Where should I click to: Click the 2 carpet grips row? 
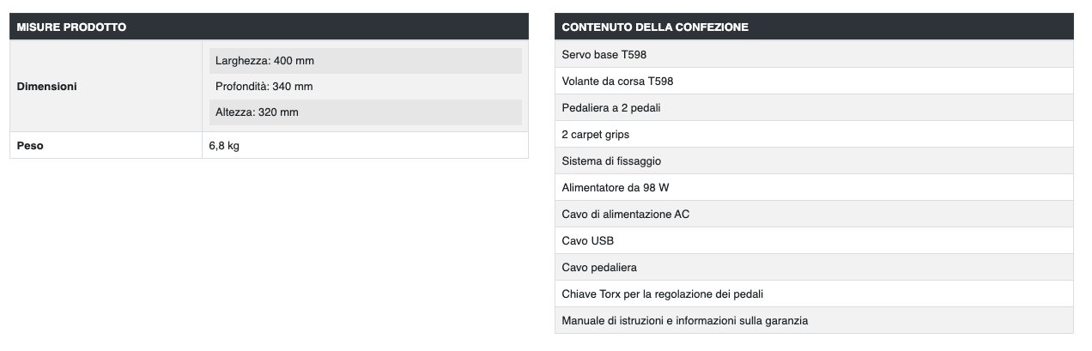(x=596, y=135)
